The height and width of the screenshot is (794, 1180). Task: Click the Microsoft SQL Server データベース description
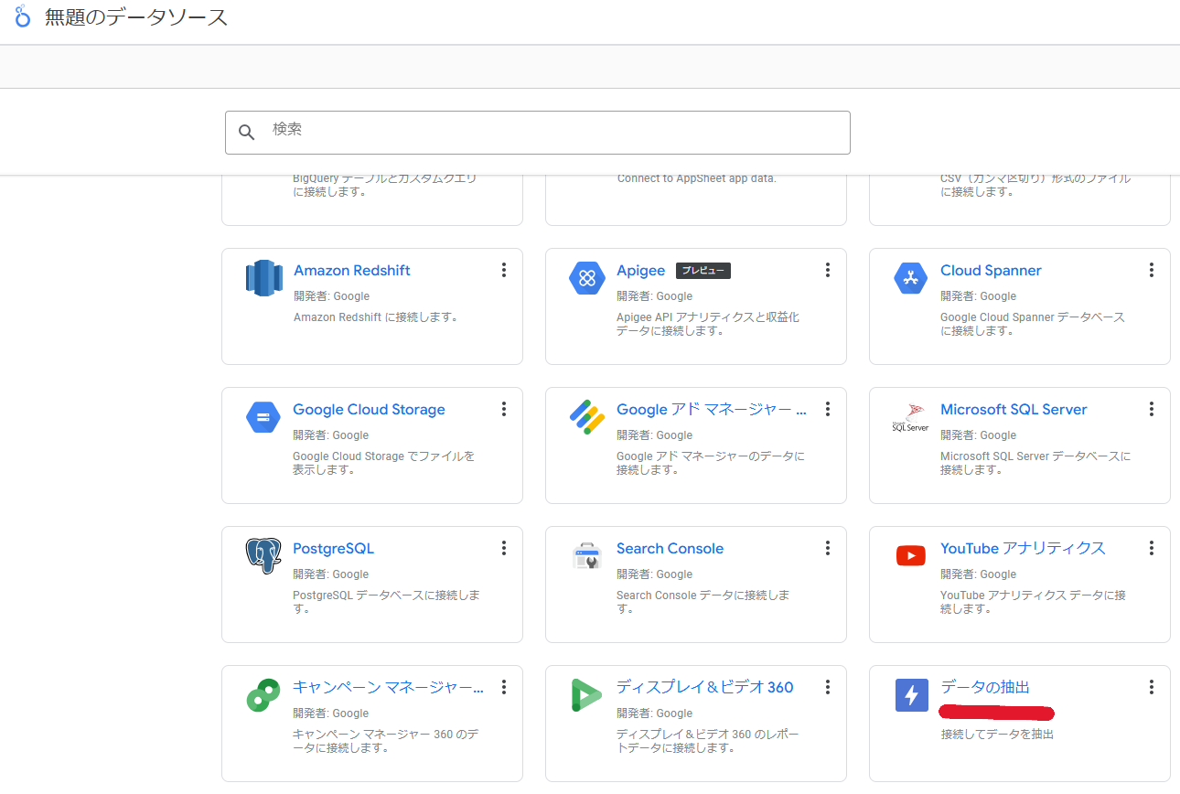pos(1035,463)
